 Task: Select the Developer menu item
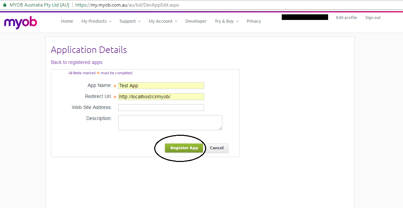point(196,21)
